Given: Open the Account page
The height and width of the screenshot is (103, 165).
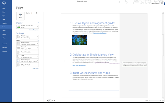Looking at the screenshot, I should point(5,44).
